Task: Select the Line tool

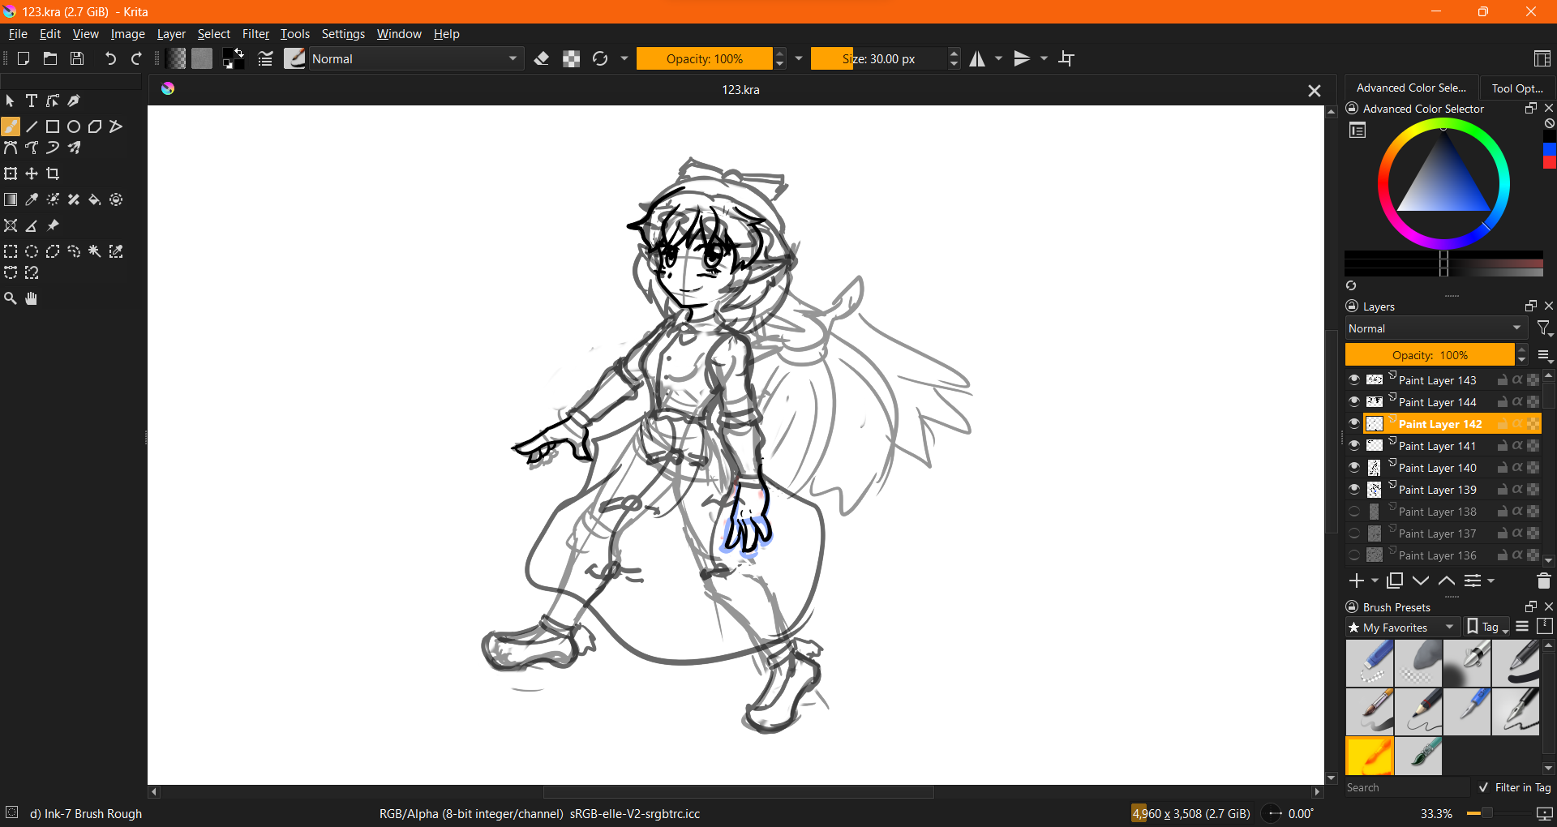Action: tap(32, 126)
